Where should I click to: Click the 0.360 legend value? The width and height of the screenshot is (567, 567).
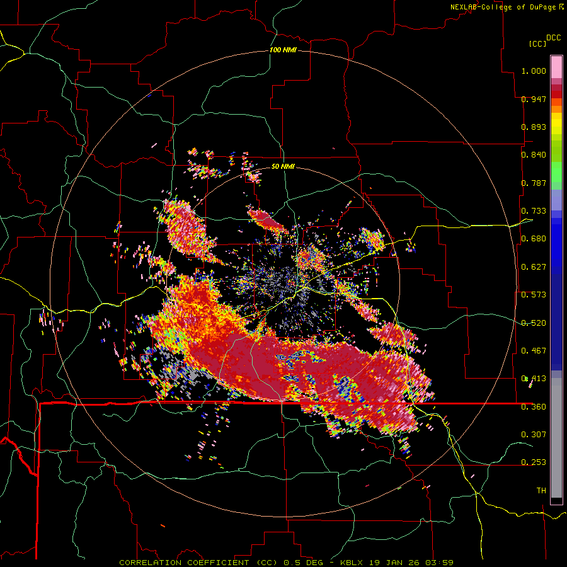click(x=534, y=407)
